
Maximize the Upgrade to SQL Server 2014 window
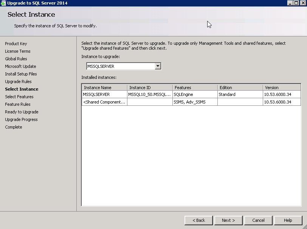click(296, 3)
